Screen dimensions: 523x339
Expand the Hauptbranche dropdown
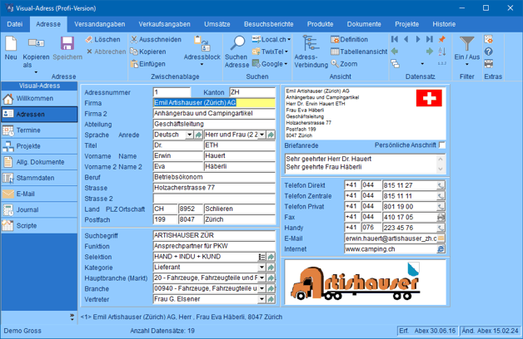pyautogui.click(x=262, y=278)
